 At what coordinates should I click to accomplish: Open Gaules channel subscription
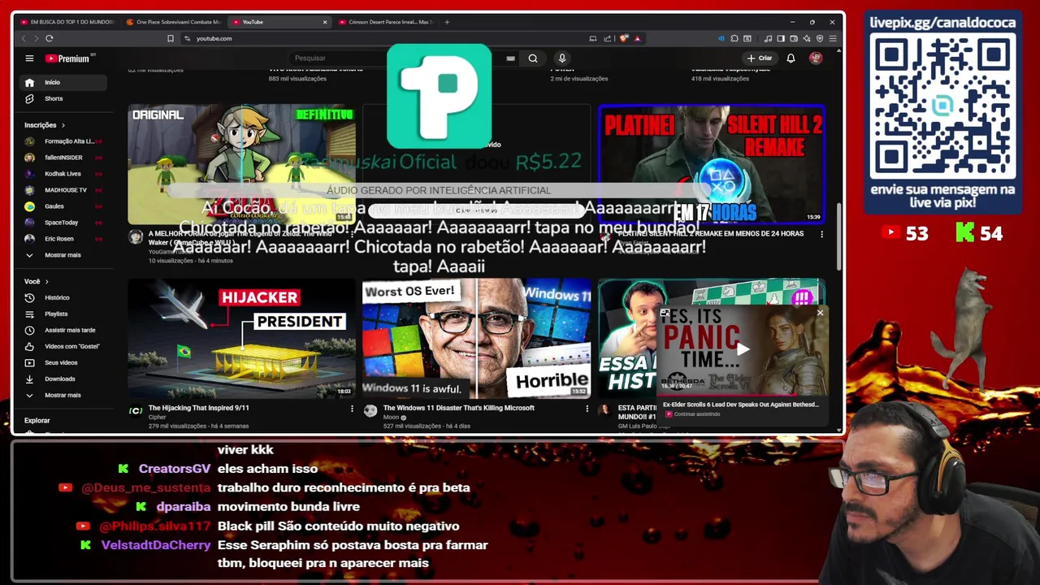click(63, 206)
